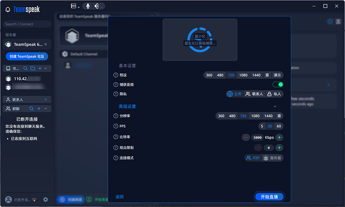
Task: Select 1440 in the 分辨率 row
Action: pos(268,115)
